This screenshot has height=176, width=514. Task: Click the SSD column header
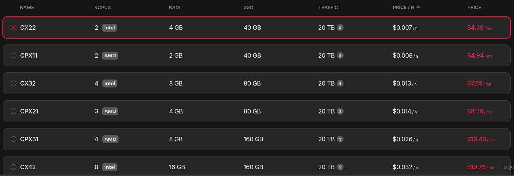(248, 8)
